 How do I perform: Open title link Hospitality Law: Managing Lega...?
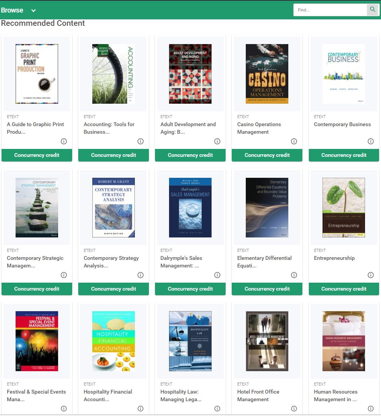point(181,395)
